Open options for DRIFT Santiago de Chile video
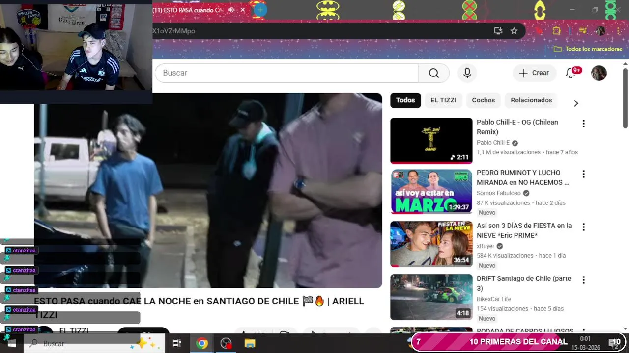 [x=584, y=280]
